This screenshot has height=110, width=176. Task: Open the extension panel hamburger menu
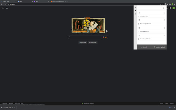[135, 7]
